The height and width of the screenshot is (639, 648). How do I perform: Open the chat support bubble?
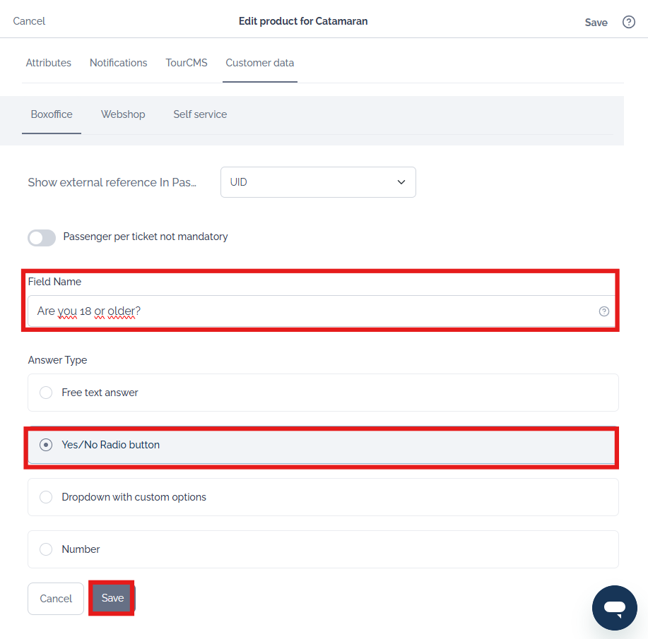(x=615, y=608)
